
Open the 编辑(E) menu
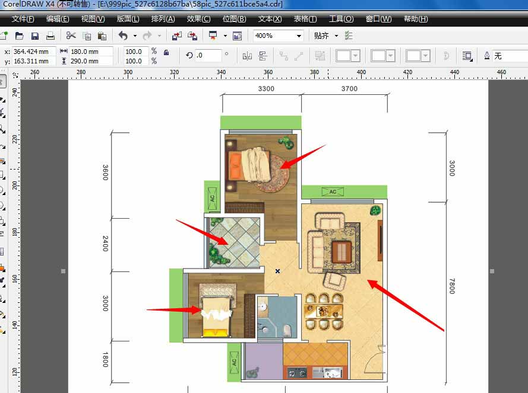tap(58, 19)
